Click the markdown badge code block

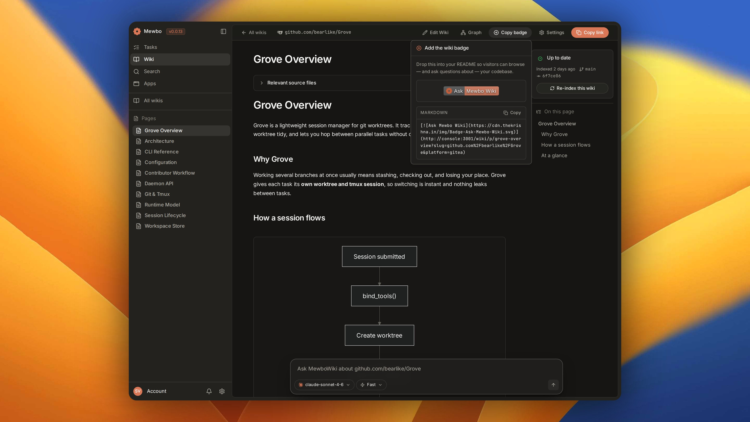tap(471, 139)
